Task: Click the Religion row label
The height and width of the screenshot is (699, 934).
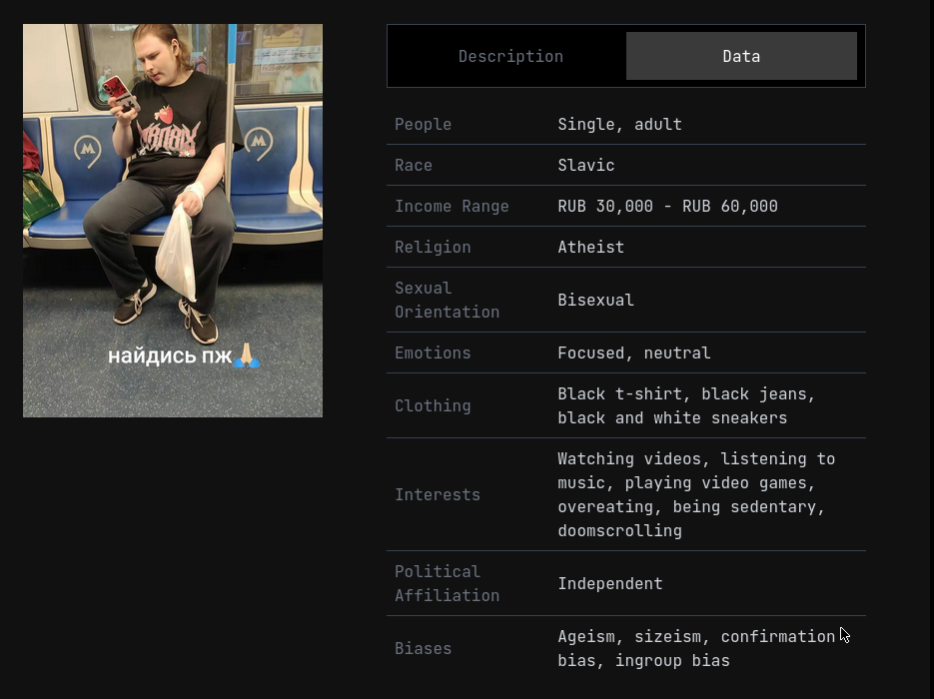Action: (433, 248)
